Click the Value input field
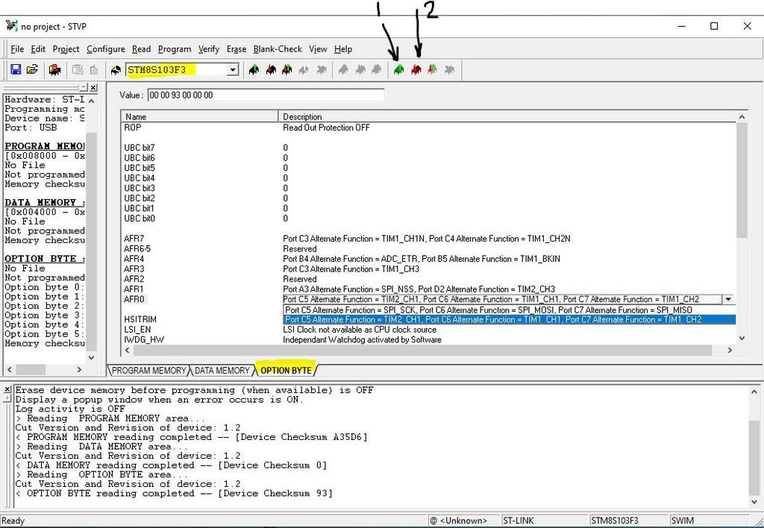Screen dimensions: 764x528 pyautogui.click(x=265, y=95)
